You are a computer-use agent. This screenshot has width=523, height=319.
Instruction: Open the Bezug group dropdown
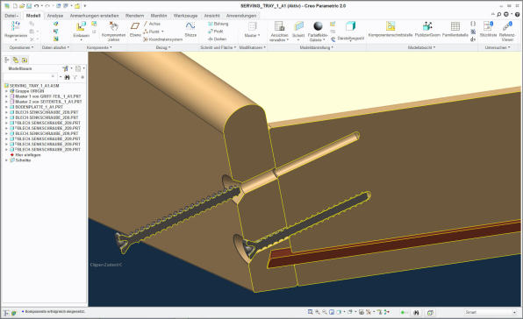tap(163, 47)
